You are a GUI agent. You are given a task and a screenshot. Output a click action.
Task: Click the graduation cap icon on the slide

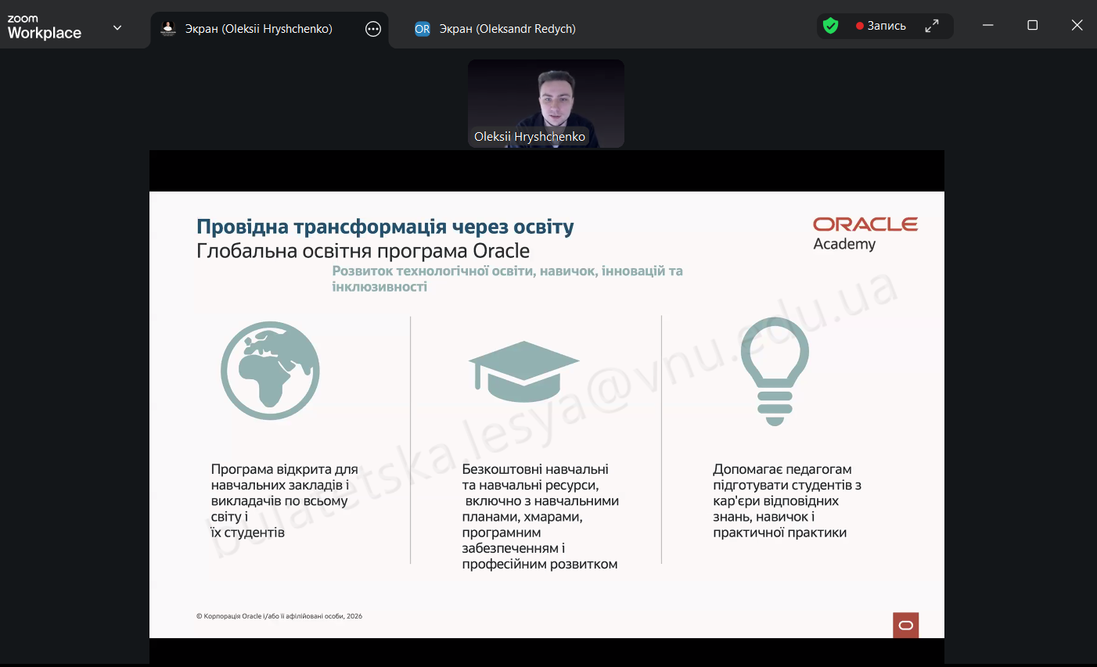523,371
